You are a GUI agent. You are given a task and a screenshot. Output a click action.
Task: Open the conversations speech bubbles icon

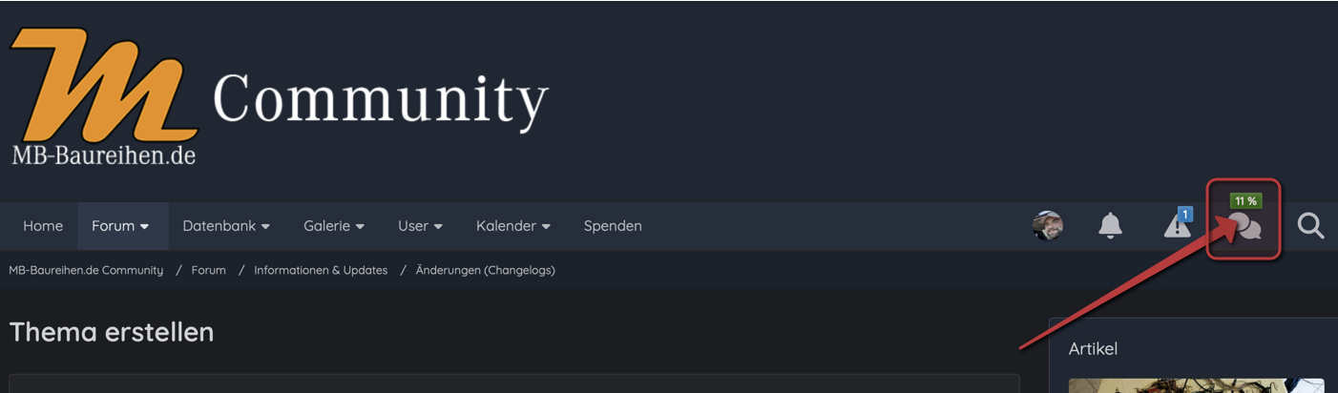point(1244,228)
